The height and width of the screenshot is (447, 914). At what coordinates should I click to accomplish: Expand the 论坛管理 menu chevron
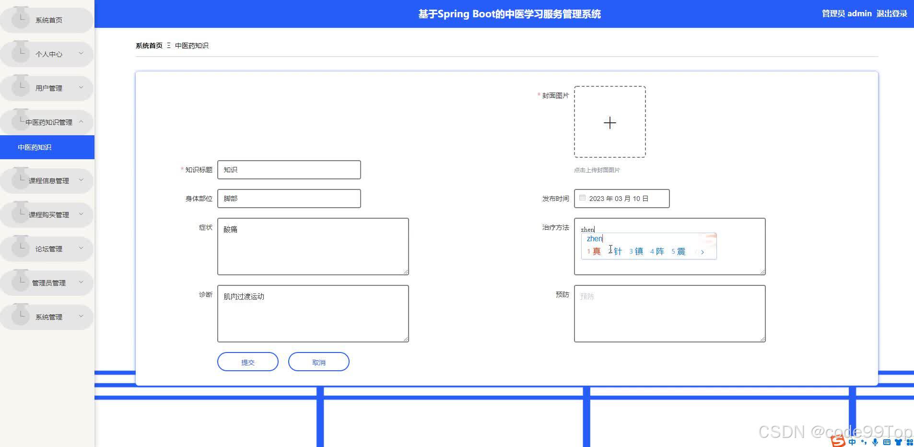[81, 248]
